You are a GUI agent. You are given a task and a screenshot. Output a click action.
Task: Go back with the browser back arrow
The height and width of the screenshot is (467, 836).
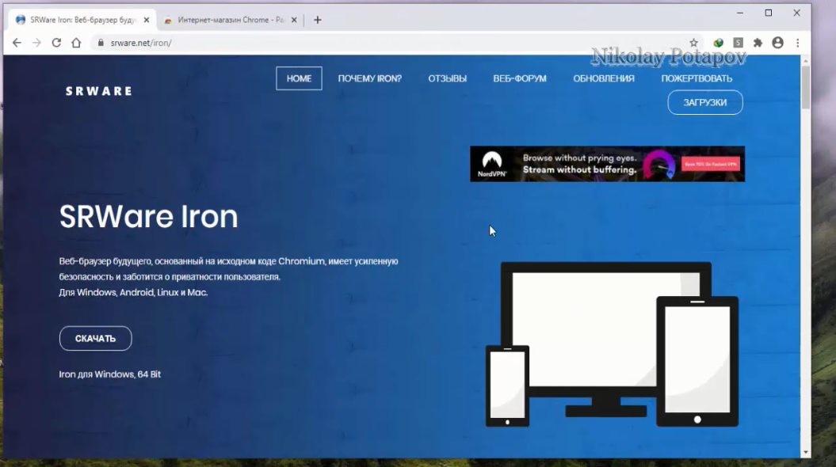coord(17,43)
